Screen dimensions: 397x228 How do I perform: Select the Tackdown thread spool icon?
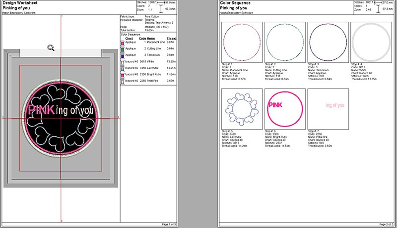click(123, 55)
